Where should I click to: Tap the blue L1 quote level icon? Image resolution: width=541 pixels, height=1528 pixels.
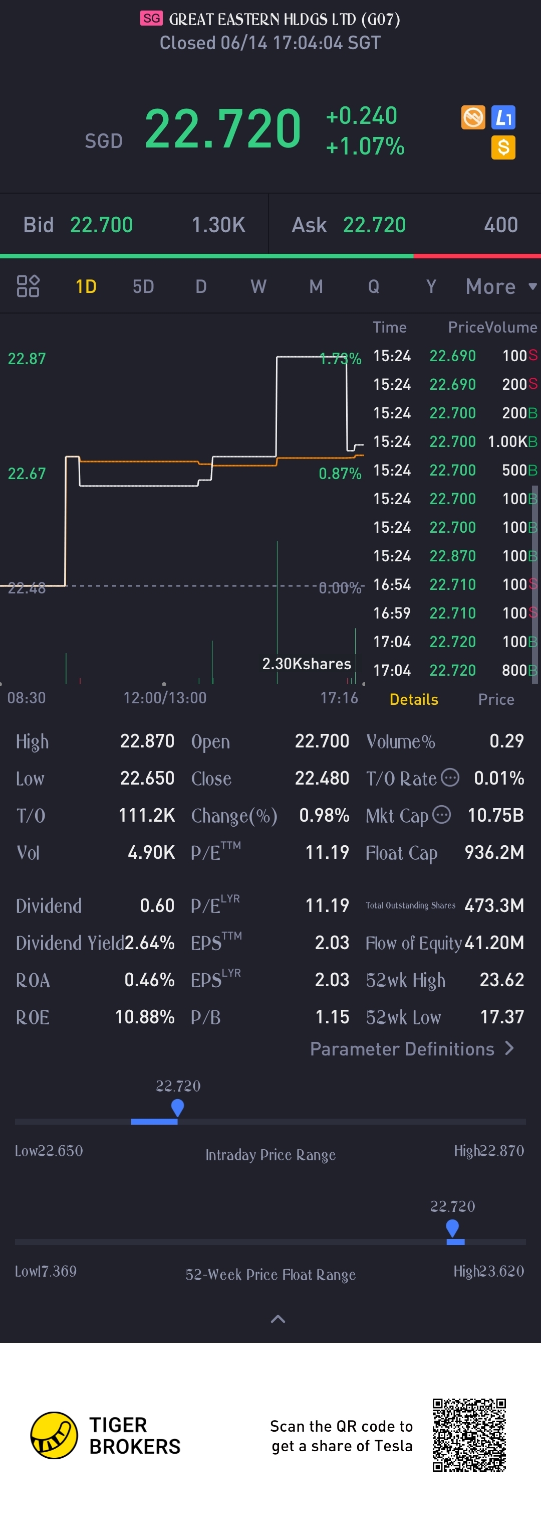pyautogui.click(x=503, y=117)
